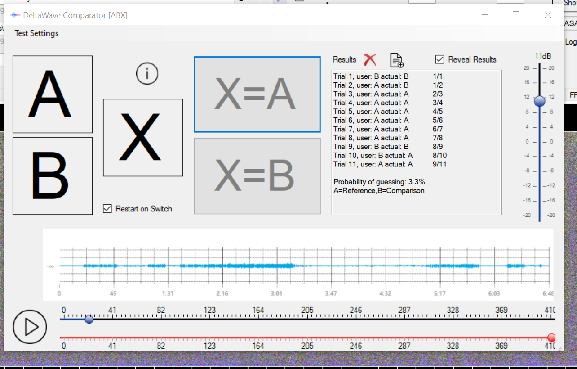Image resolution: width=577 pixels, height=369 pixels.
Task: Click the info circle icon
Action: [147, 73]
